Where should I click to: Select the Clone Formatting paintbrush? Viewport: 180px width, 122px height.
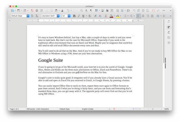click(x=62, y=11)
